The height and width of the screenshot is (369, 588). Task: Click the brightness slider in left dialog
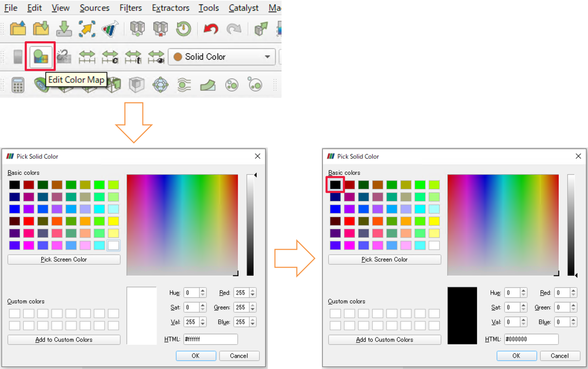point(251,225)
